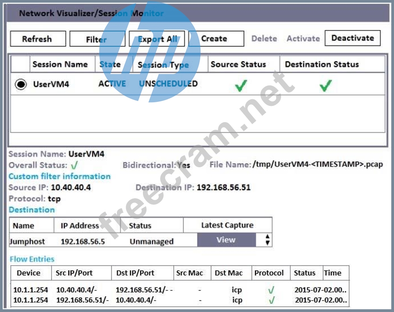Click the Bidirectional Yes value
The image size is (394, 312).
coord(184,165)
